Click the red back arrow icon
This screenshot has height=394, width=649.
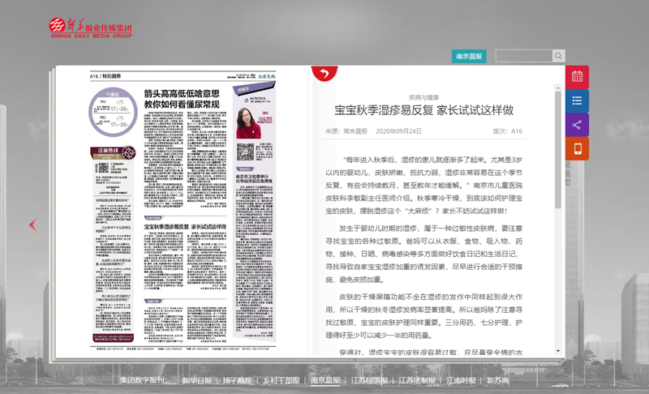pyautogui.click(x=324, y=73)
